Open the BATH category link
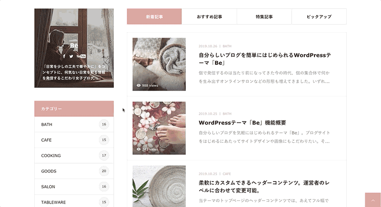 [x=74, y=124]
